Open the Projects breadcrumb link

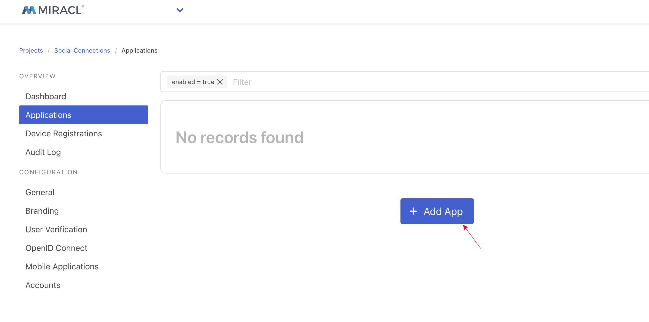tap(31, 50)
